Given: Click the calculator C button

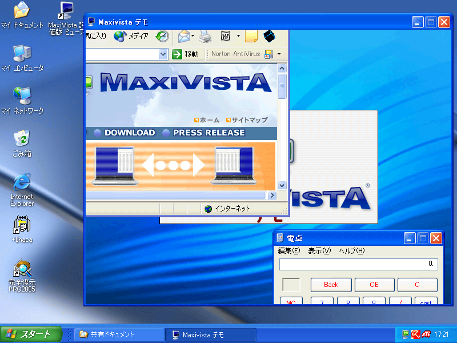Looking at the screenshot, I should click(x=418, y=285).
